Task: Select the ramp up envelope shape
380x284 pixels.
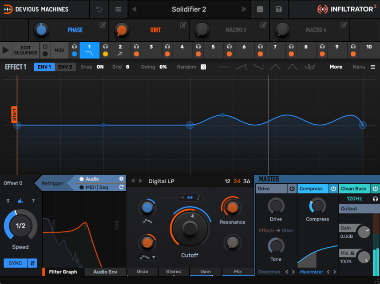Action: (x=241, y=67)
